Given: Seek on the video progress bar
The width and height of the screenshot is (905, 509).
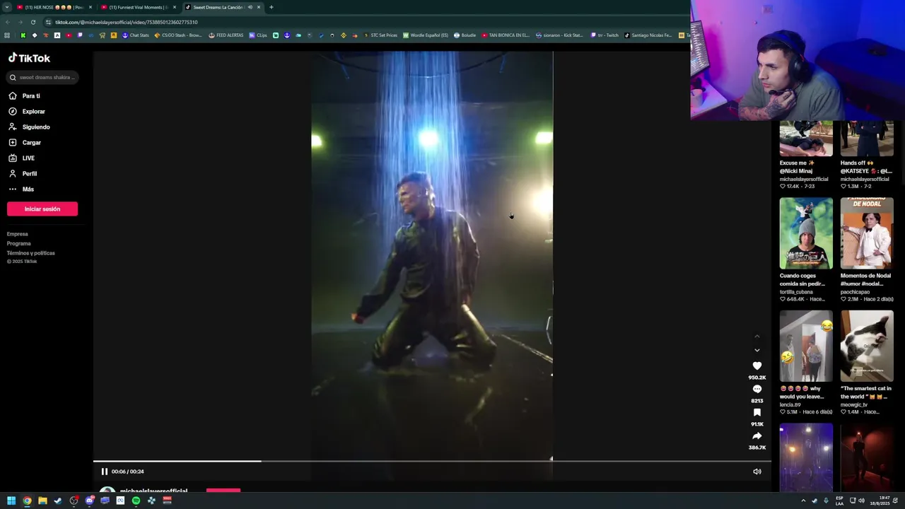Looking at the screenshot, I should [x=432, y=462].
